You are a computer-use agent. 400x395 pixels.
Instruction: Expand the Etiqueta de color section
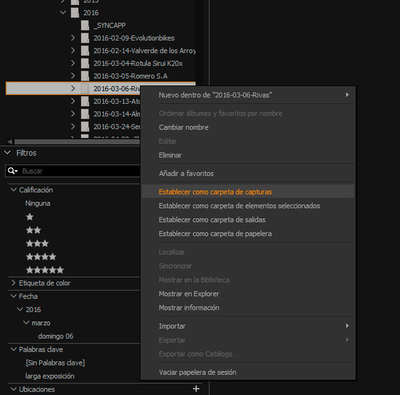click(14, 283)
